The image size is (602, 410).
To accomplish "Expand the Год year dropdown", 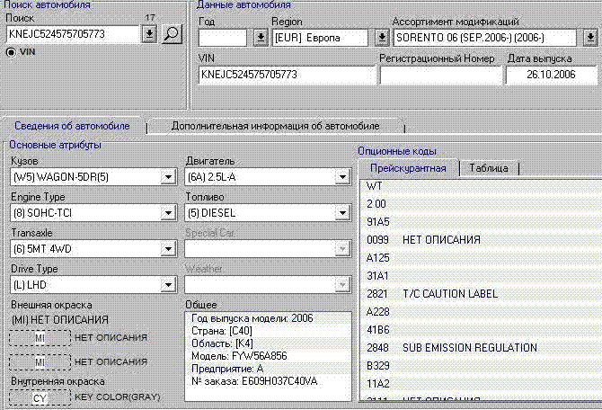I will pos(260,37).
